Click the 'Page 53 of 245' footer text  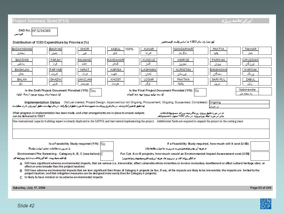tap(261, 188)
